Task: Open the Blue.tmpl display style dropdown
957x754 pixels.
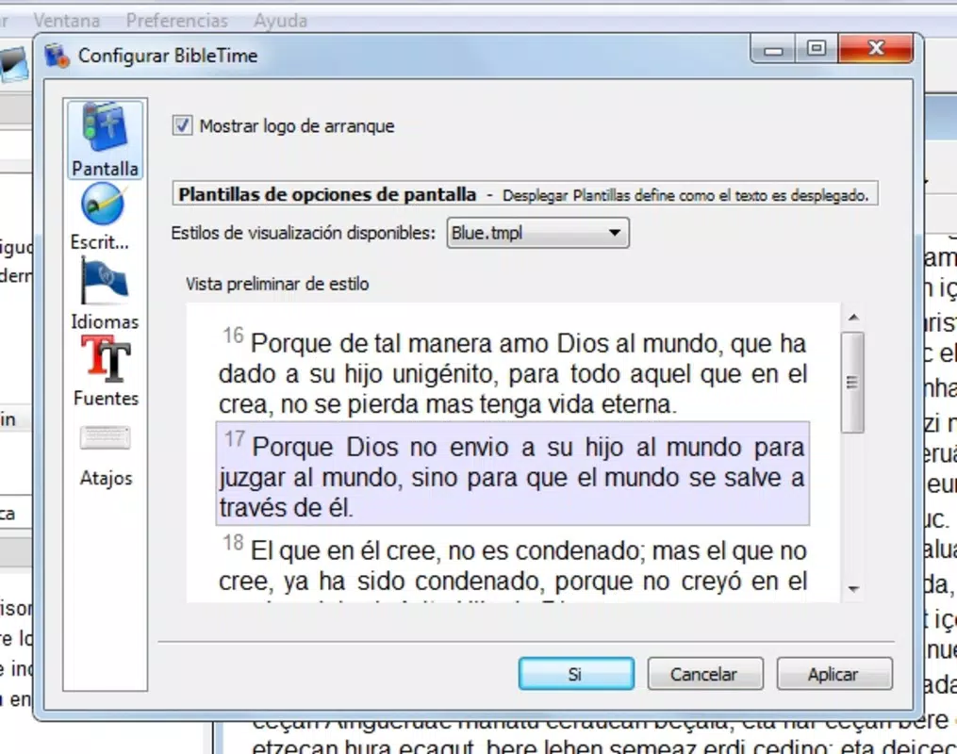Action: [537, 233]
